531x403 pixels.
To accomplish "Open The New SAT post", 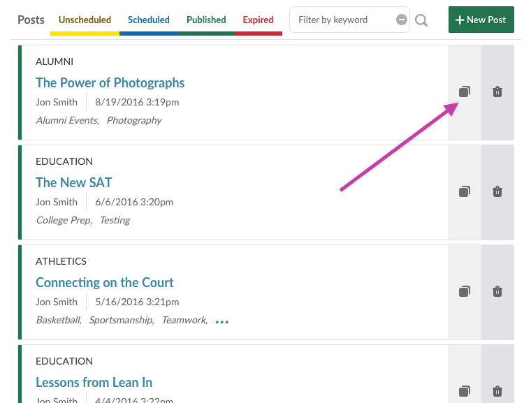I will (74, 182).
